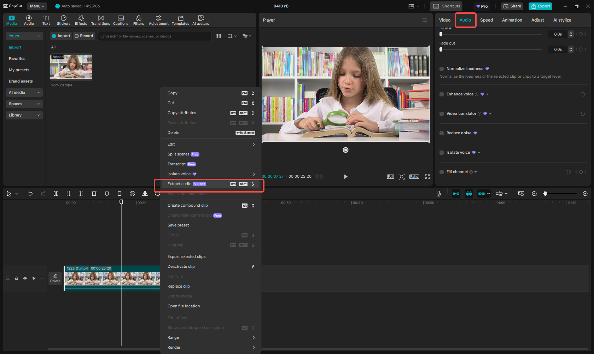Click the media search input field
Screen dimensions: 594x354
(156, 36)
